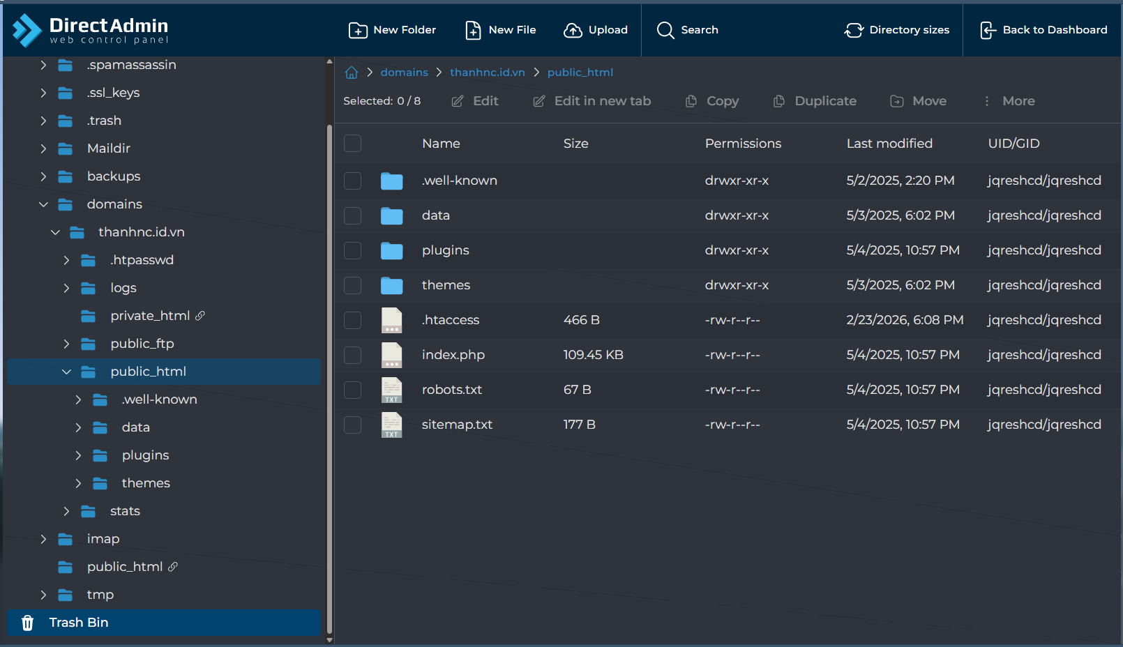Click the .htaccess file icon
Screen dimensions: 1123x647
[x=391, y=320]
